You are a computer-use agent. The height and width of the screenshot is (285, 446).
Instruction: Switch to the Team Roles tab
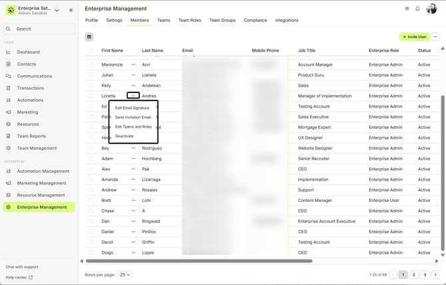tap(189, 21)
